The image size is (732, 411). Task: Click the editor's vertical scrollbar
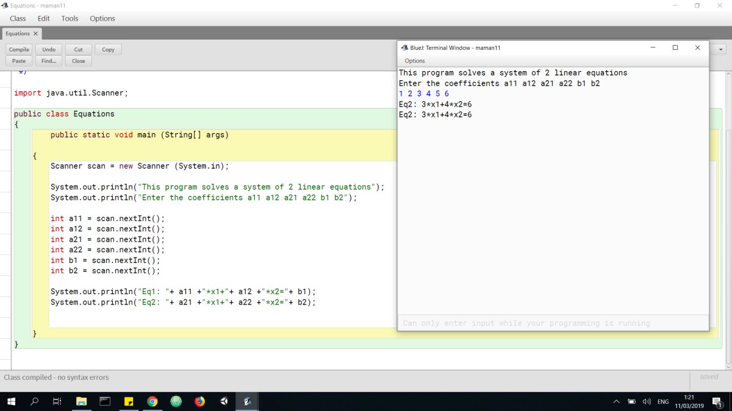[x=728, y=219]
